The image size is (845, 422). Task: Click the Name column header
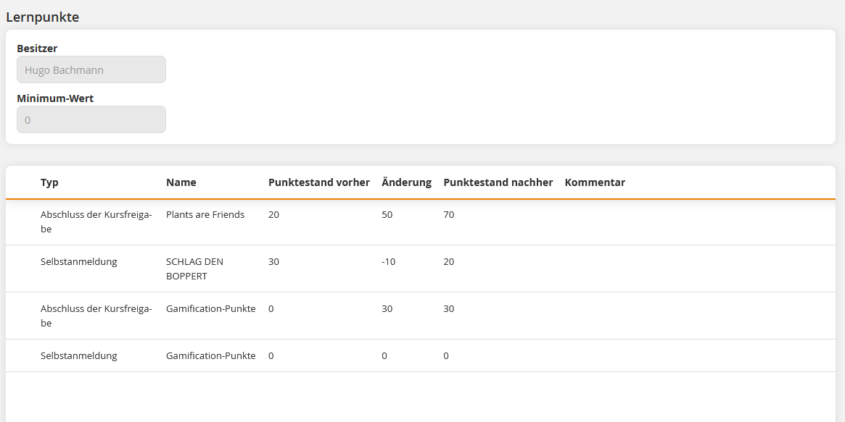[181, 182]
